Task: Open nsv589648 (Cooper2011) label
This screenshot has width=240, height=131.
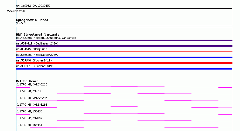Action: tap(34, 60)
